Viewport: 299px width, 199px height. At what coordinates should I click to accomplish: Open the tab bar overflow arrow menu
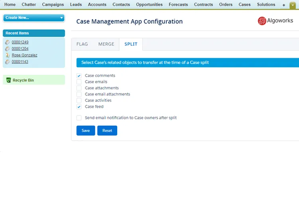(293, 5)
